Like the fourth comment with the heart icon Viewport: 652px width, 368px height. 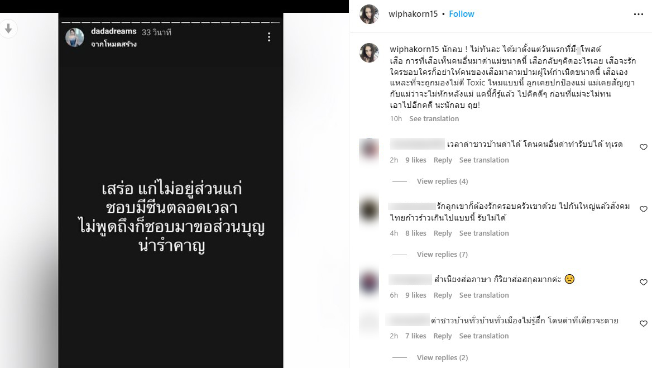pos(643,323)
